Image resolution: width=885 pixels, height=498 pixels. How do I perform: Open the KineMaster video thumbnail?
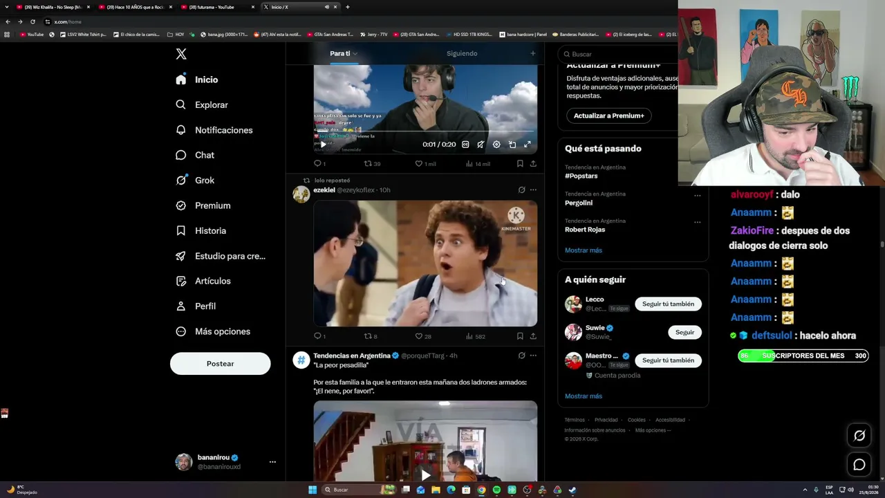point(425,264)
